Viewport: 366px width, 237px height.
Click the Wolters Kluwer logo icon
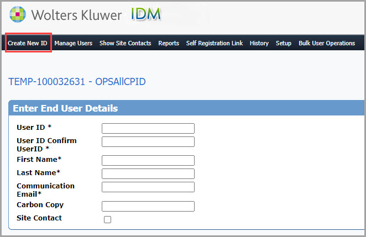tap(18, 14)
